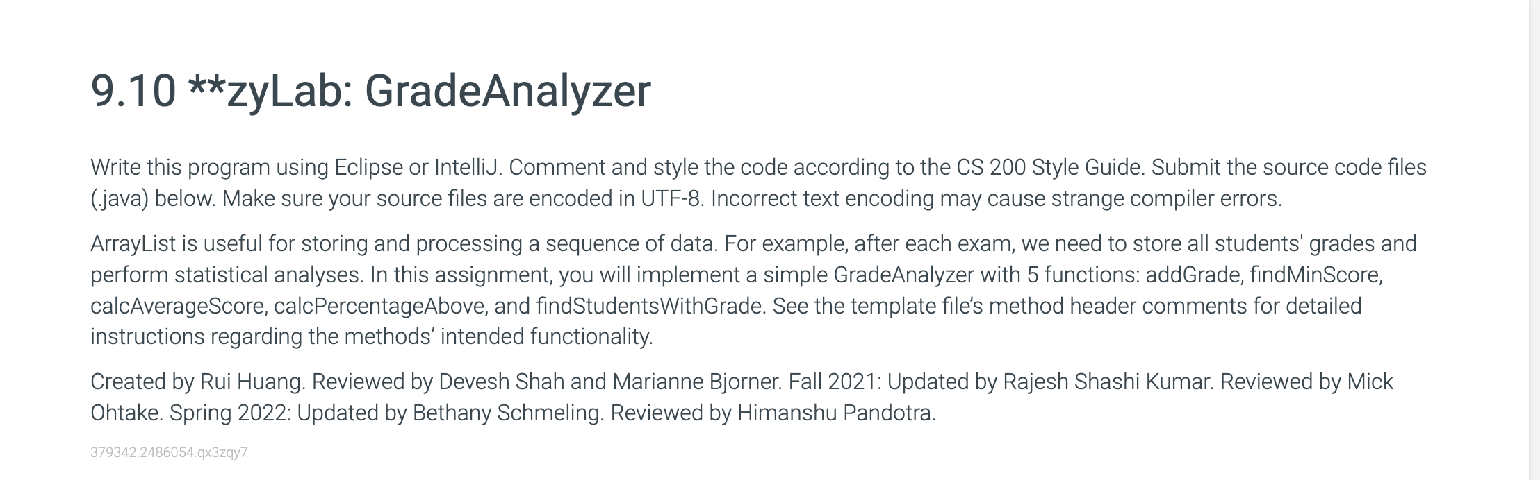Click the word 'Eclipse' in the first paragraph

(x=368, y=167)
